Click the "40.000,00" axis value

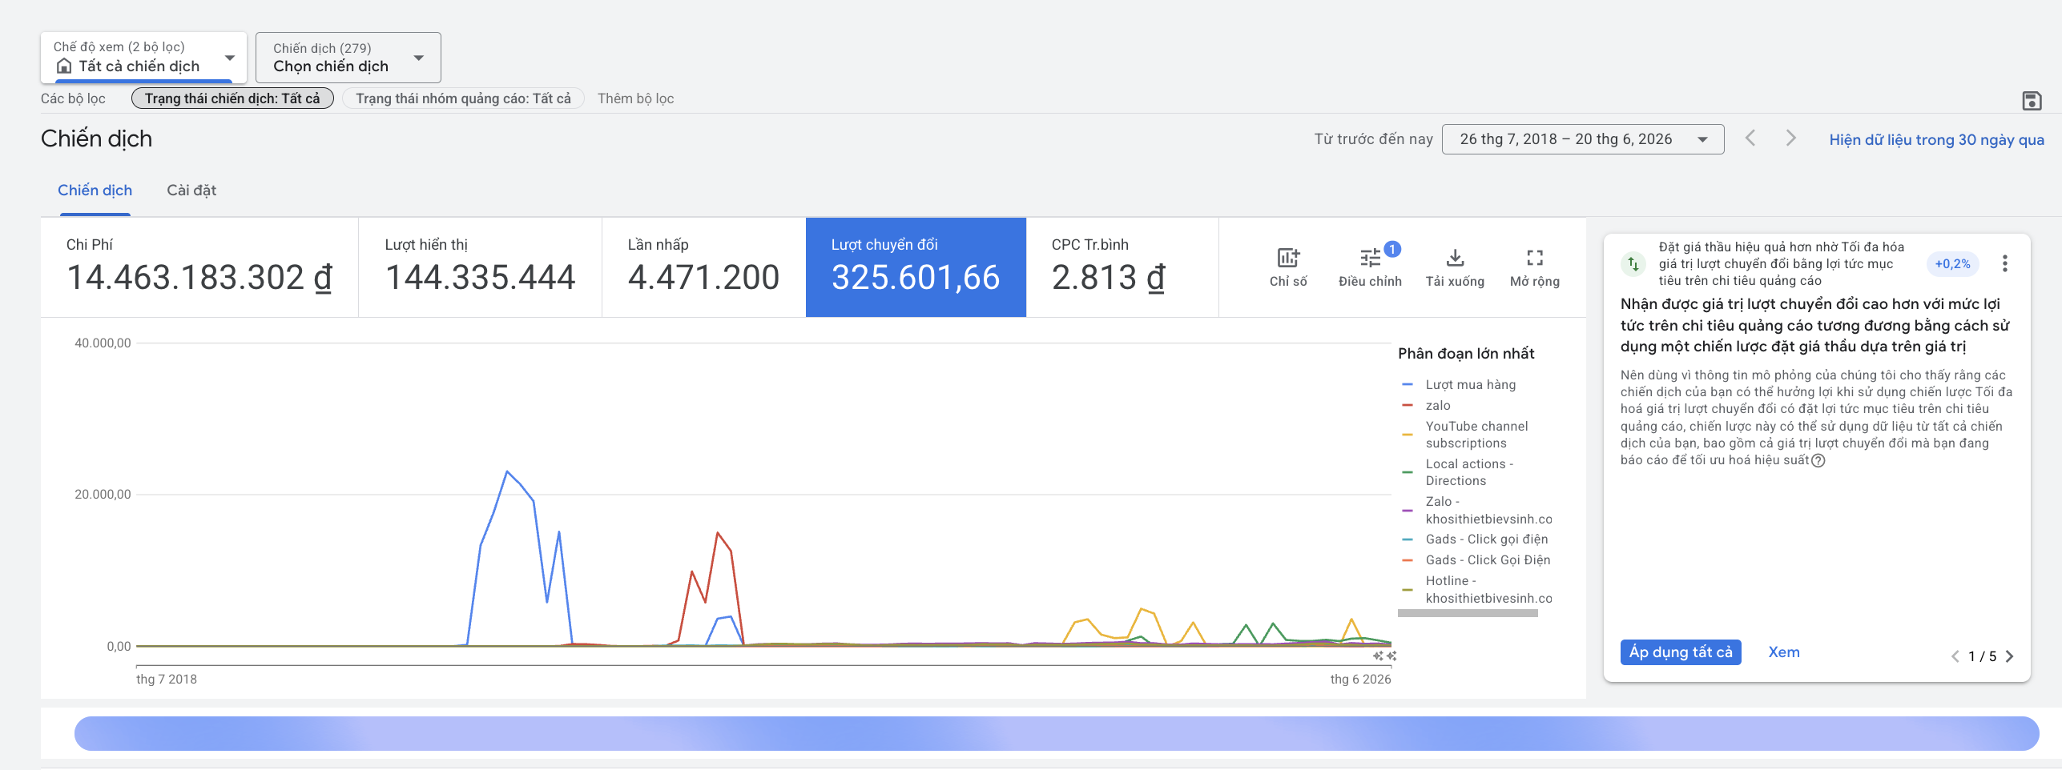click(103, 343)
